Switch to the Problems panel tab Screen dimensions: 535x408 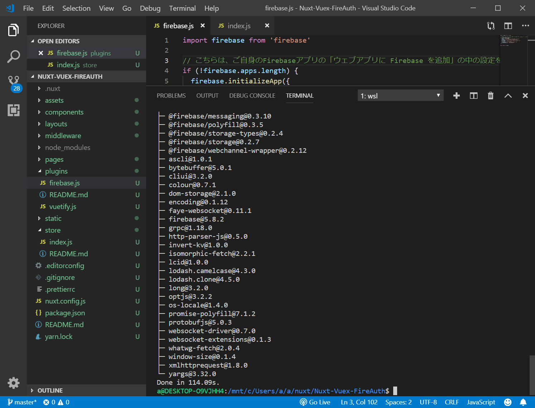tap(171, 96)
